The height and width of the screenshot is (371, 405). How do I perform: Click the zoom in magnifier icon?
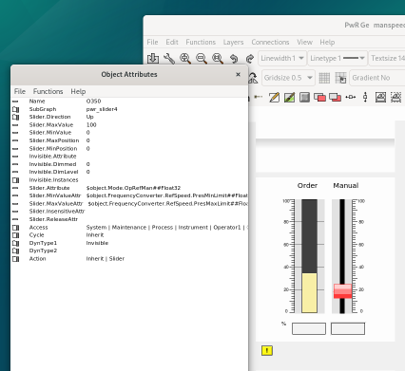[x=185, y=59]
